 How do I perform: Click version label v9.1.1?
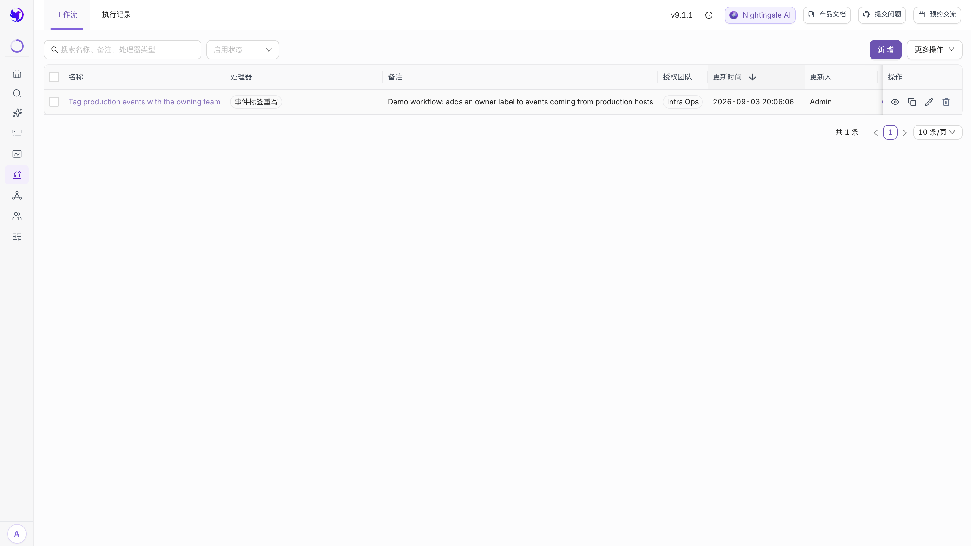point(682,15)
